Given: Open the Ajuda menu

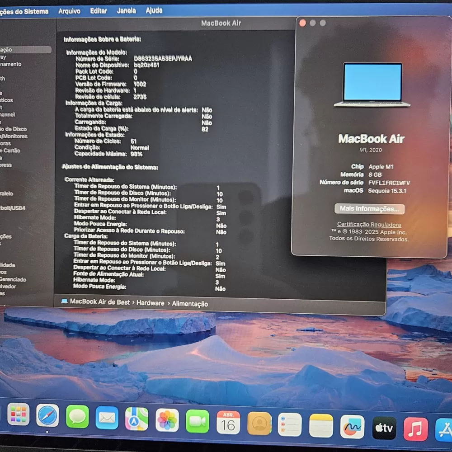Looking at the screenshot, I should pos(154,10).
